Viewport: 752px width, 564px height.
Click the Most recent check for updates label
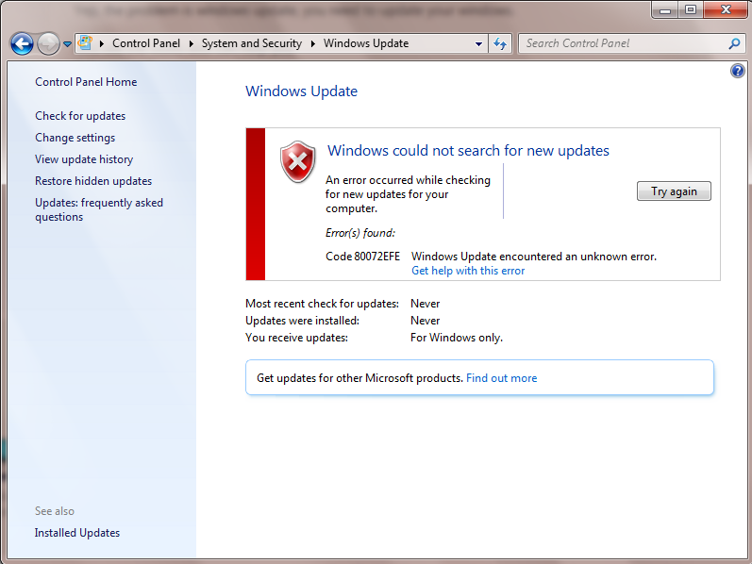322,304
